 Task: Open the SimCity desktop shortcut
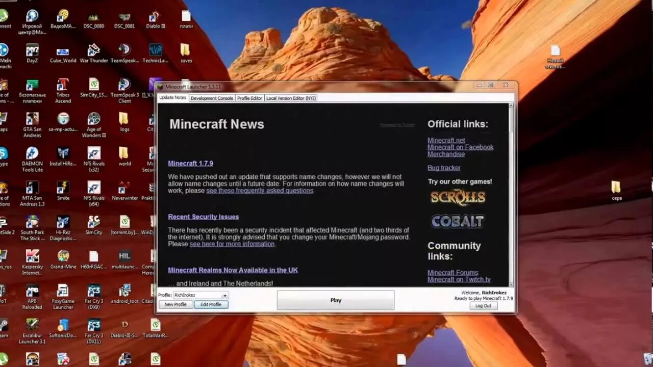point(94,225)
